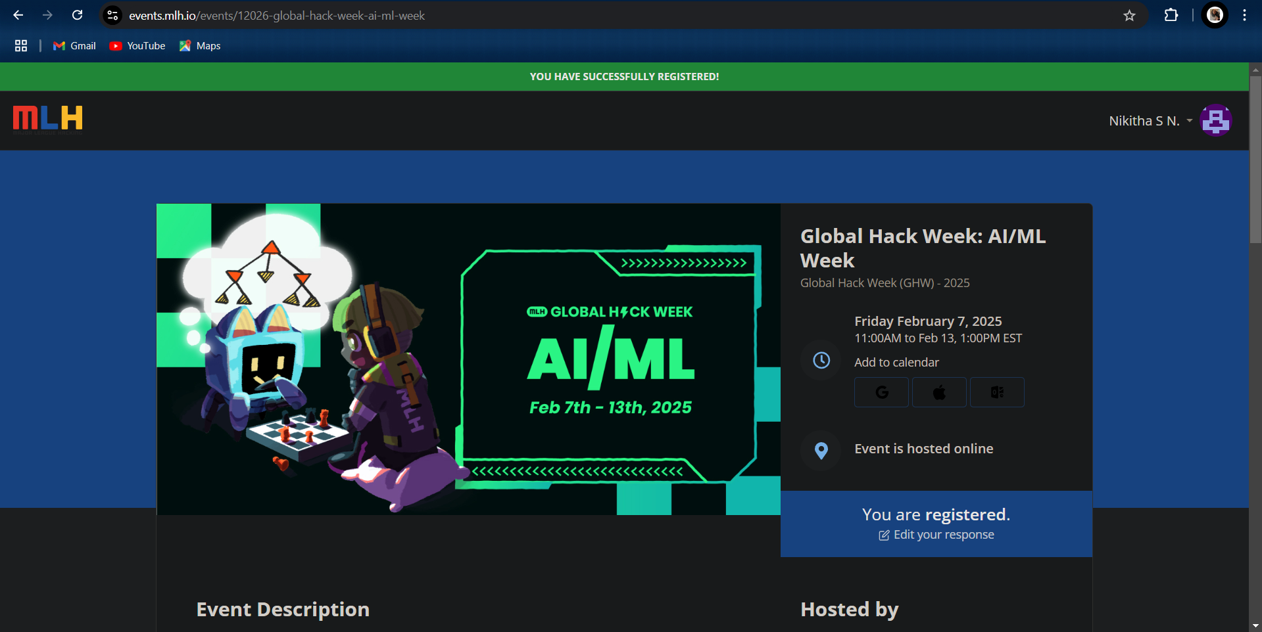The image size is (1262, 632).
Task: Click the MLH logo
Action: point(47,118)
